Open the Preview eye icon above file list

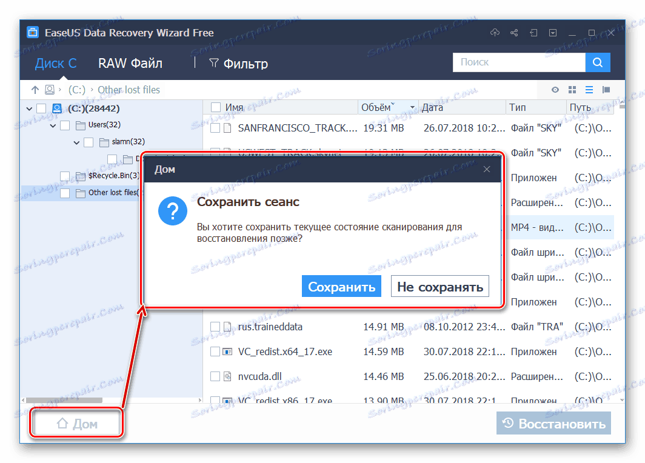tap(555, 89)
